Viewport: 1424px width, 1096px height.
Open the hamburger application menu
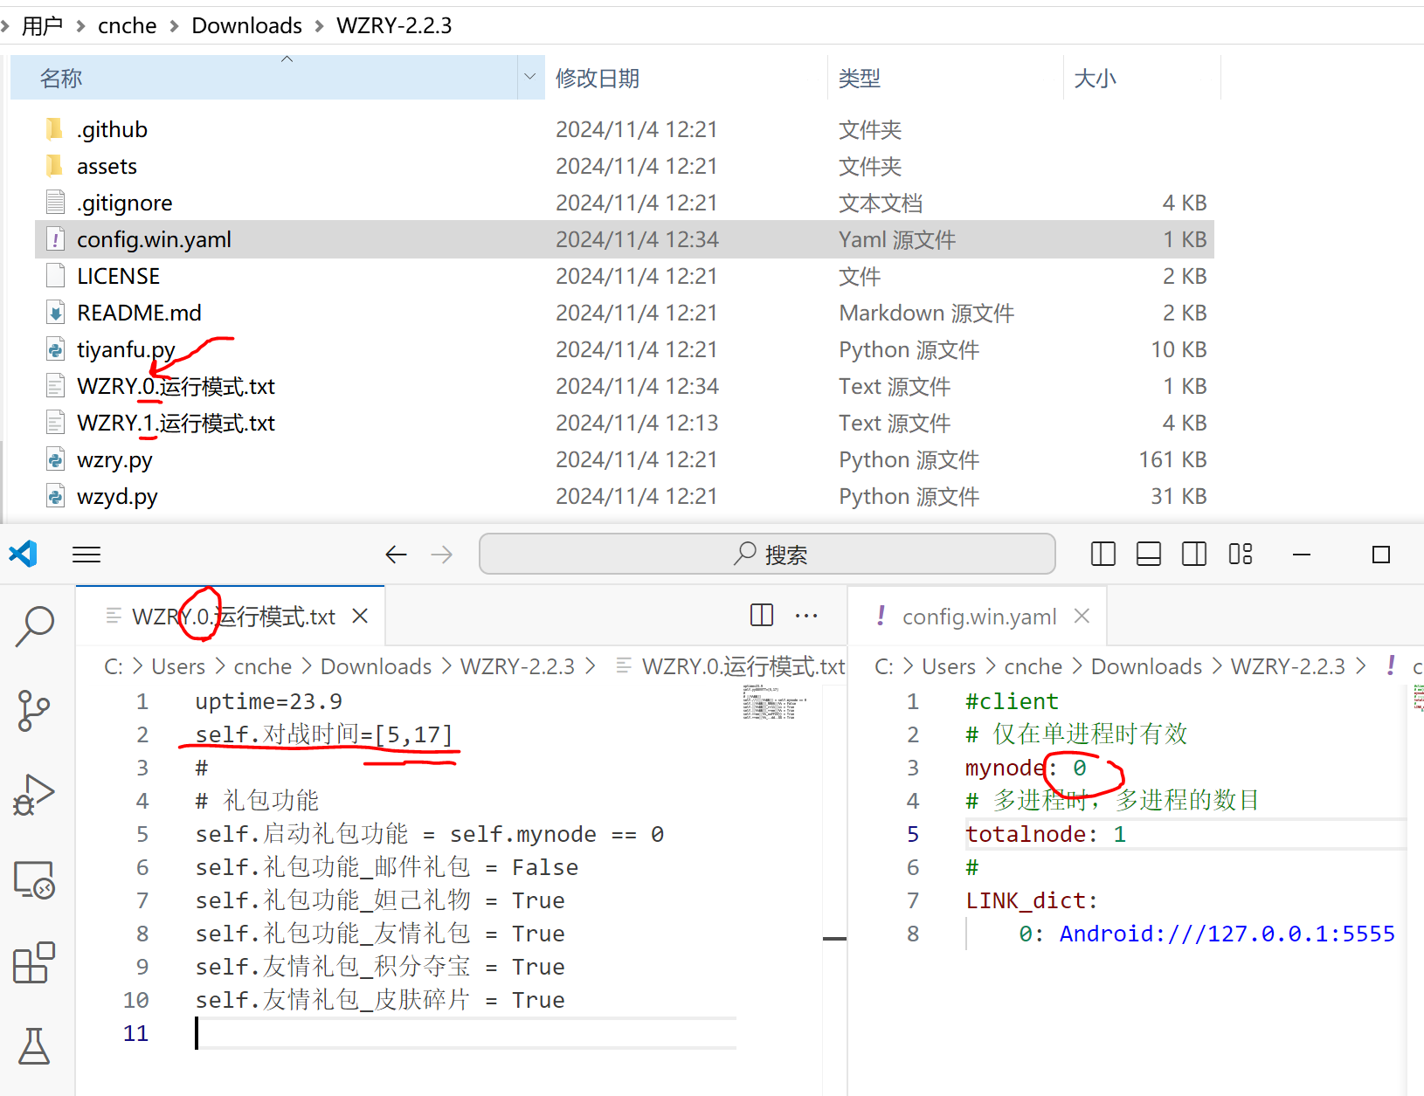[86, 555]
